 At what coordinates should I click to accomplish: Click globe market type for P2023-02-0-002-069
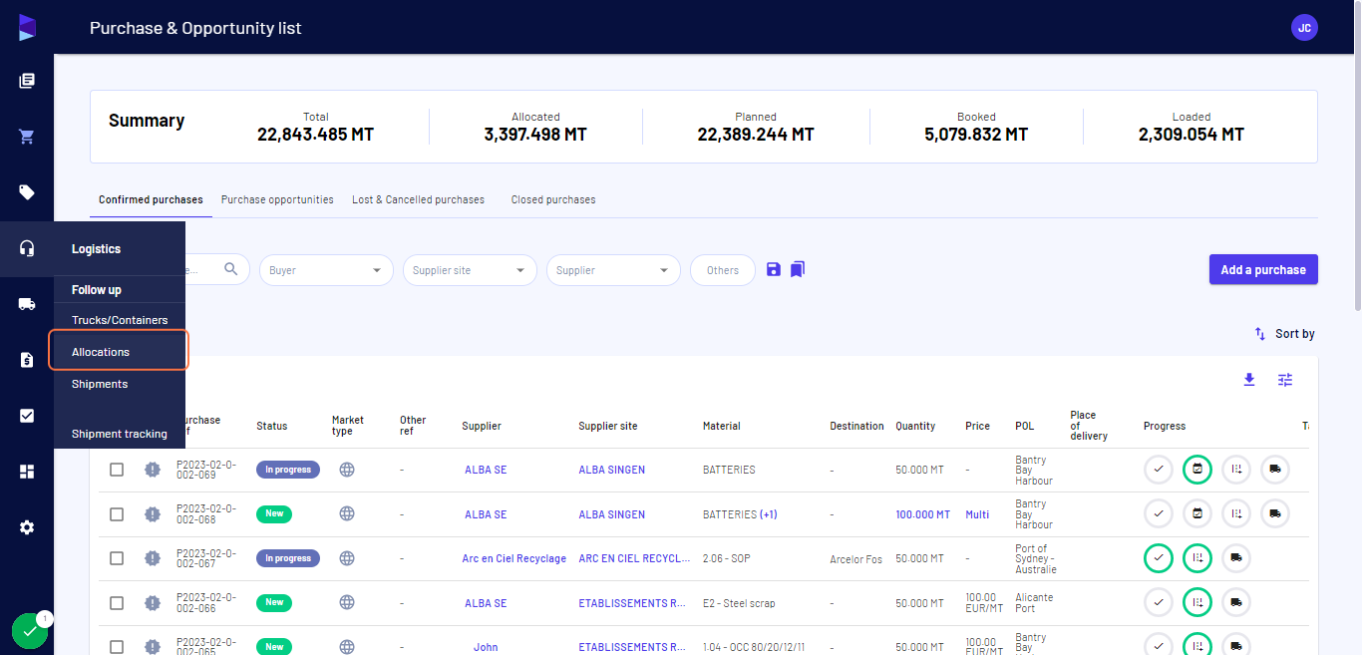coord(347,470)
